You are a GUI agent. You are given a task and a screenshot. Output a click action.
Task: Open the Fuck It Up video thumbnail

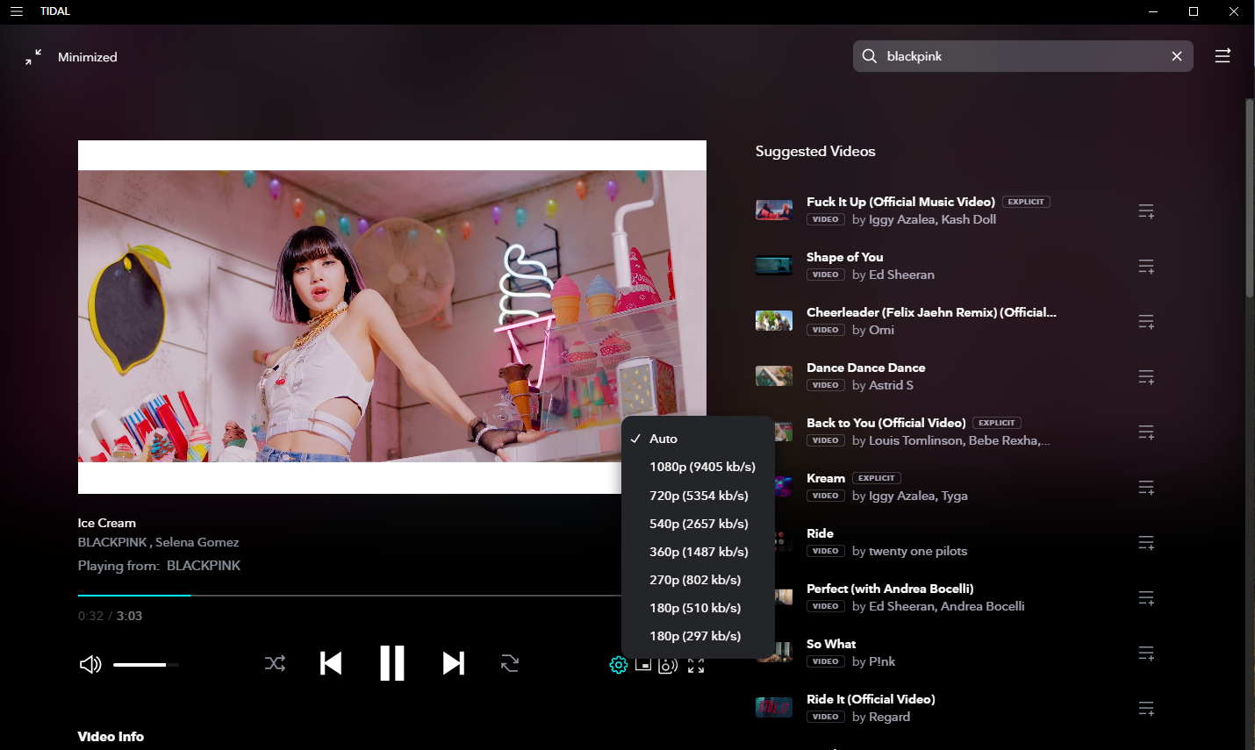(x=774, y=211)
